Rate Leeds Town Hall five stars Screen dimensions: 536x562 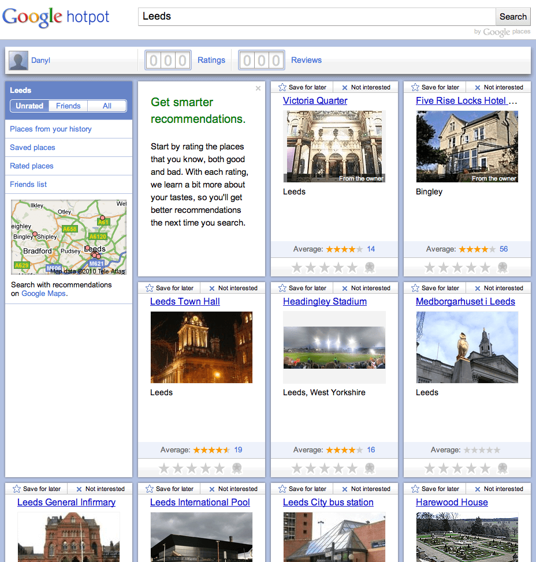(x=219, y=469)
